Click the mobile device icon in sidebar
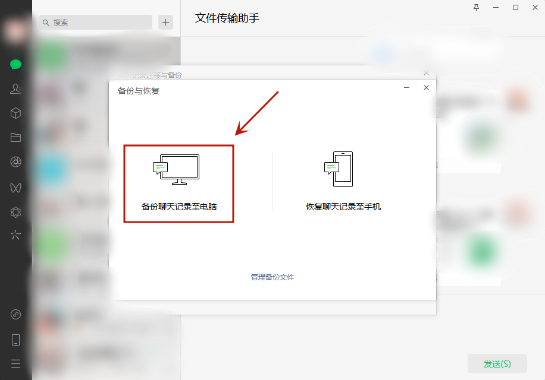 click(x=16, y=340)
